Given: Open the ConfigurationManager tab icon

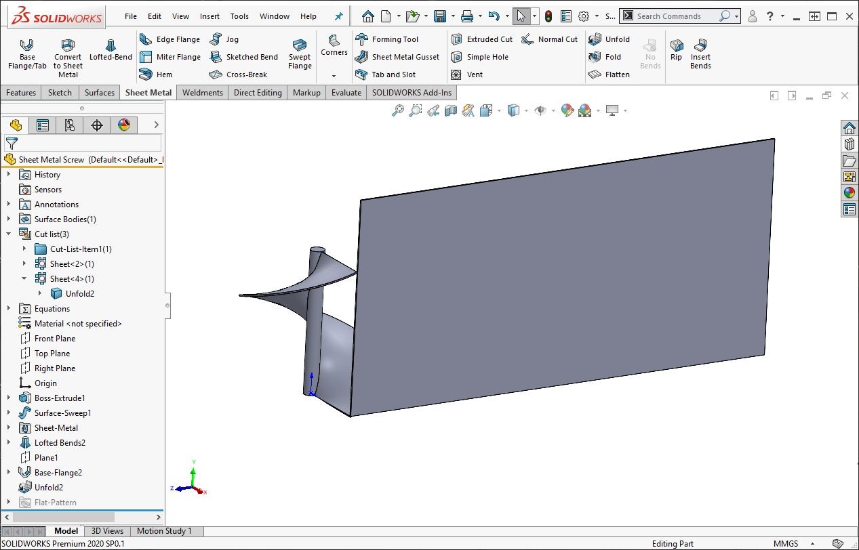Looking at the screenshot, I should click(x=69, y=125).
